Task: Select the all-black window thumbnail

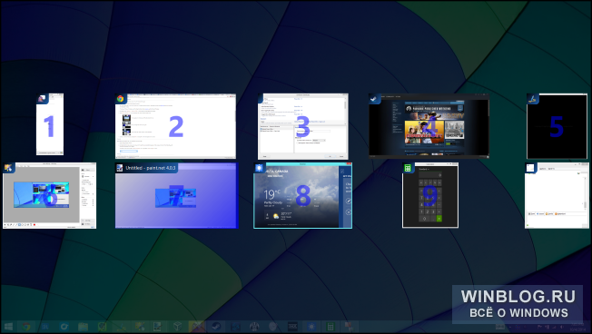Action: [x=557, y=126]
